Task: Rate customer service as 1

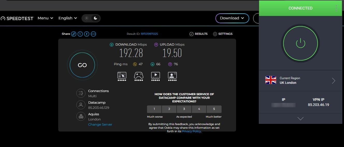Action: (x=154, y=109)
